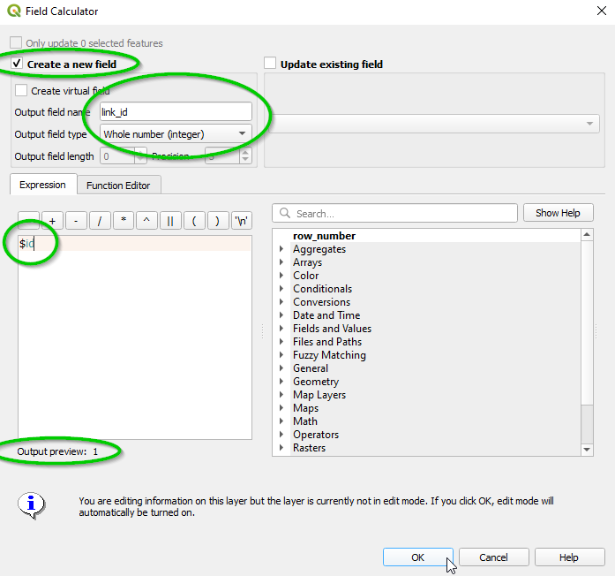Viewport: 615px width, 576px height.
Task: Click the Output field name input
Action: coord(175,112)
